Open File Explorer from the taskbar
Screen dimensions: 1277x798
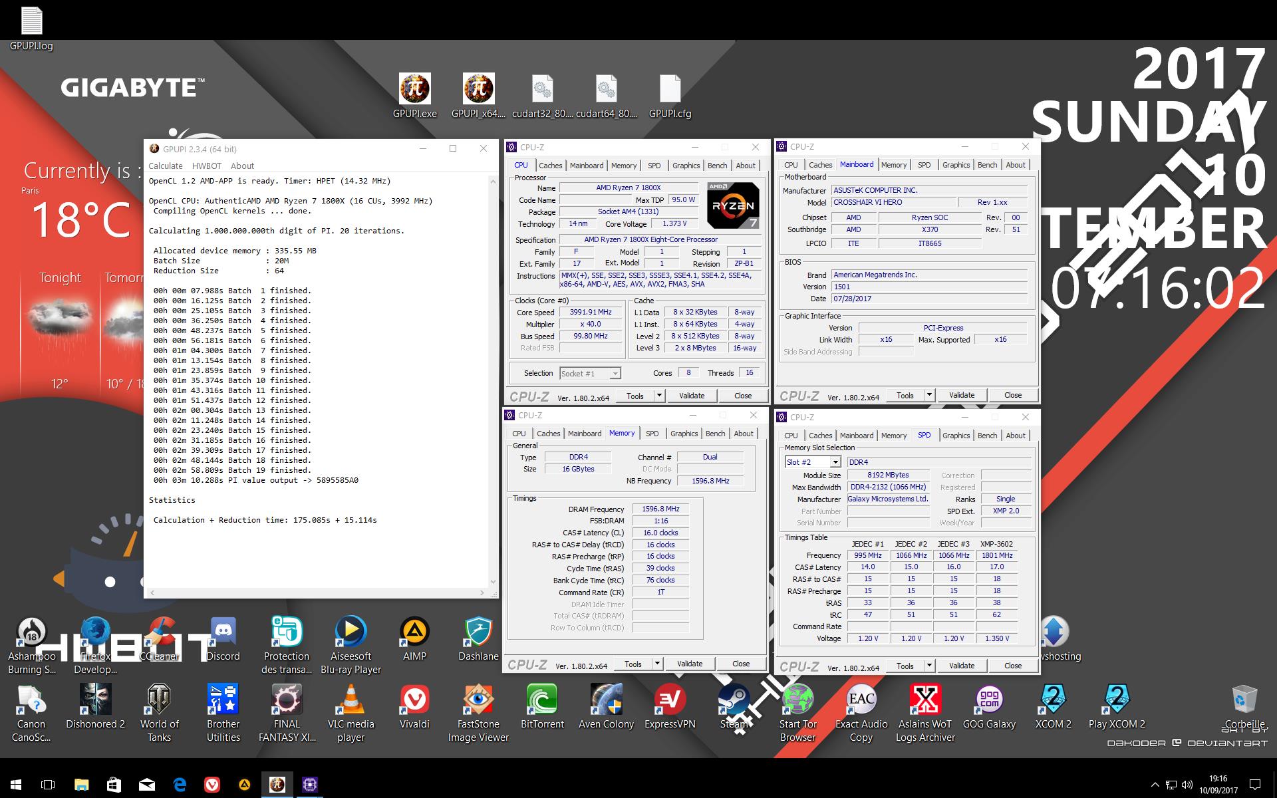(x=81, y=785)
